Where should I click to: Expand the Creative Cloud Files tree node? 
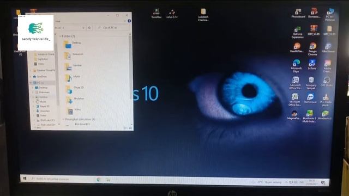(x=31, y=70)
